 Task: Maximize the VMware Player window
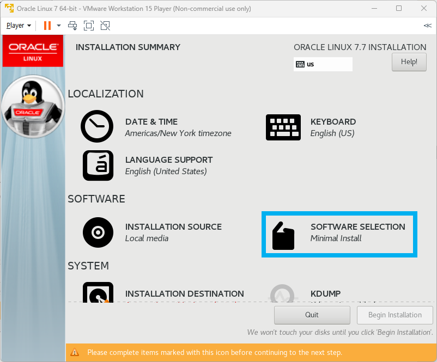[x=399, y=8]
